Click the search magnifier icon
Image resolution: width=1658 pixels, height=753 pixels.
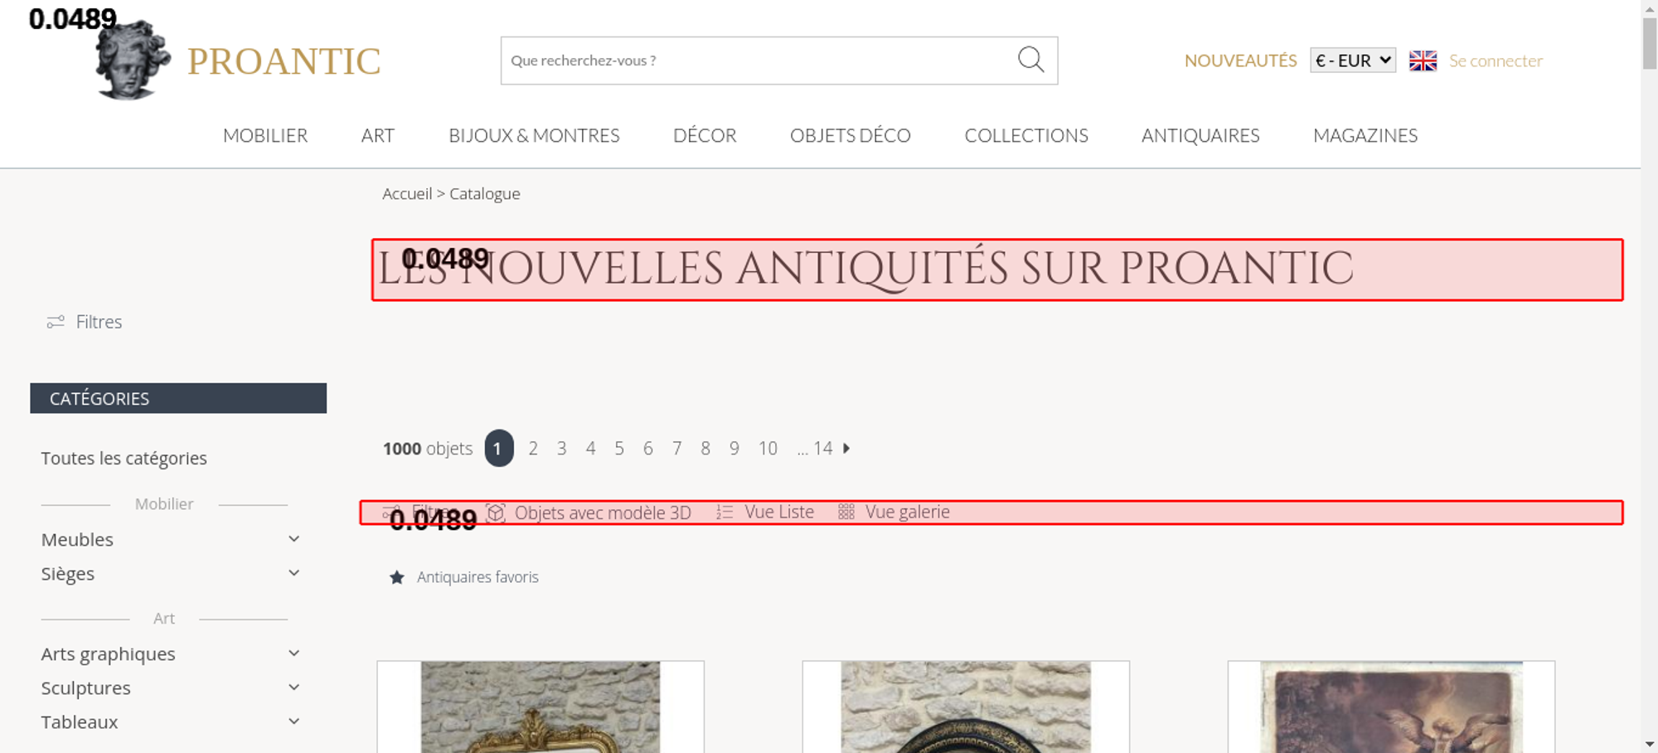[x=1030, y=60]
